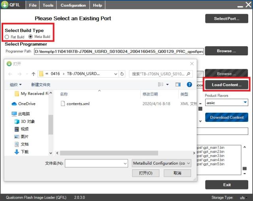The width and height of the screenshot is (253, 201).
Task: Click the Up folder arrow icon
Action: (x=33, y=74)
